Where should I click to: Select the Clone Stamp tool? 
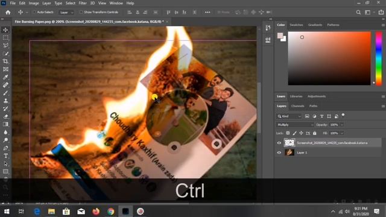[5, 101]
